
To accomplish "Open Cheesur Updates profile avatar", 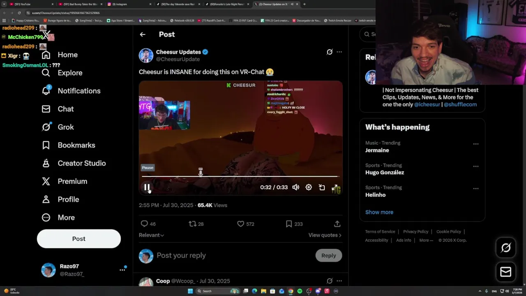I will (x=146, y=55).
